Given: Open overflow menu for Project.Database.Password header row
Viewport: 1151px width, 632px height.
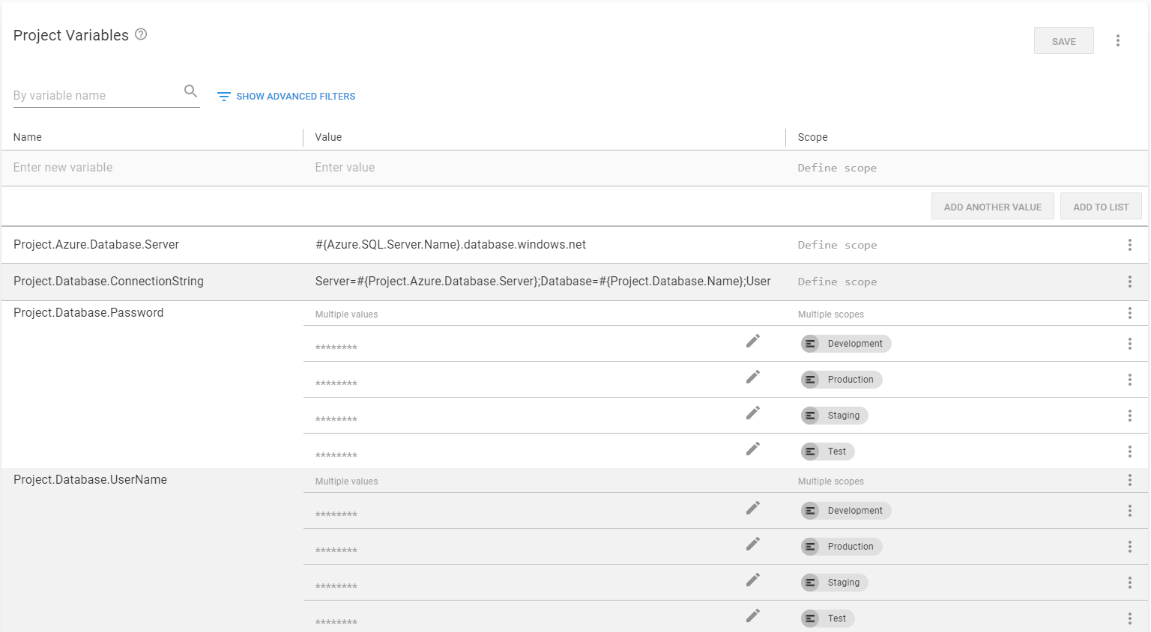Looking at the screenshot, I should (x=1129, y=313).
